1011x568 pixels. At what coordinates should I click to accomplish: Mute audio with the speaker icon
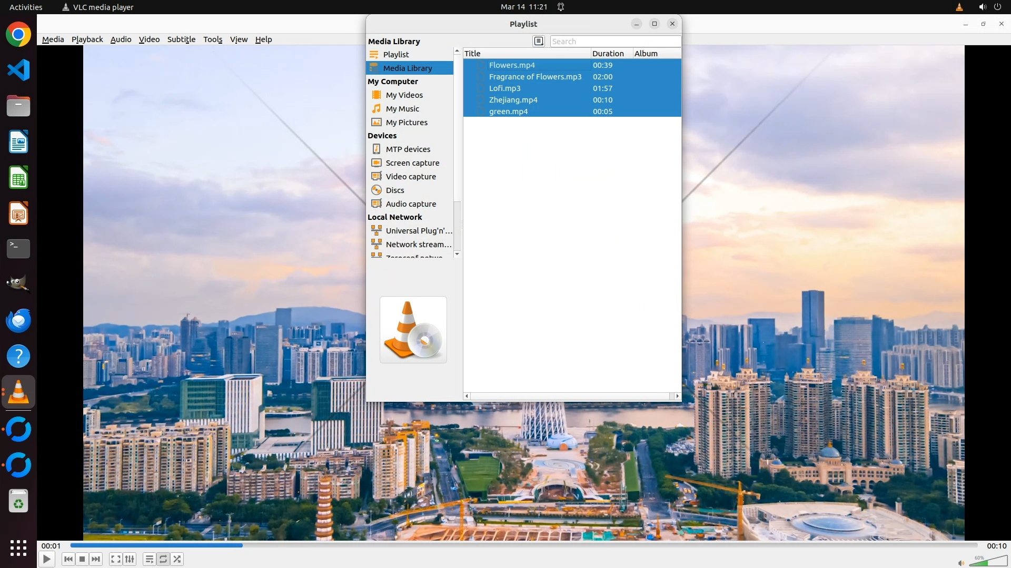pos(961,563)
